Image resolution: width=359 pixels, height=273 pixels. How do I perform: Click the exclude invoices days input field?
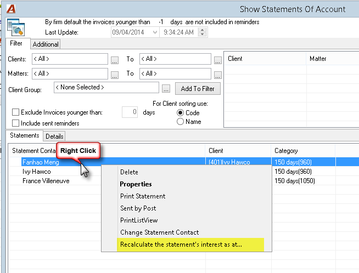pyautogui.click(x=130, y=112)
